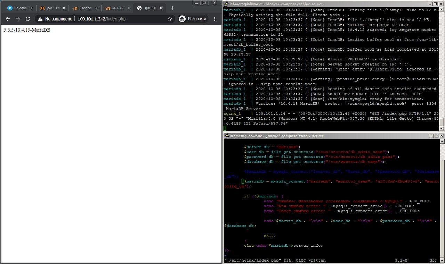Click the Инкогнито label text
445x264 pixels.
[x=197, y=19]
